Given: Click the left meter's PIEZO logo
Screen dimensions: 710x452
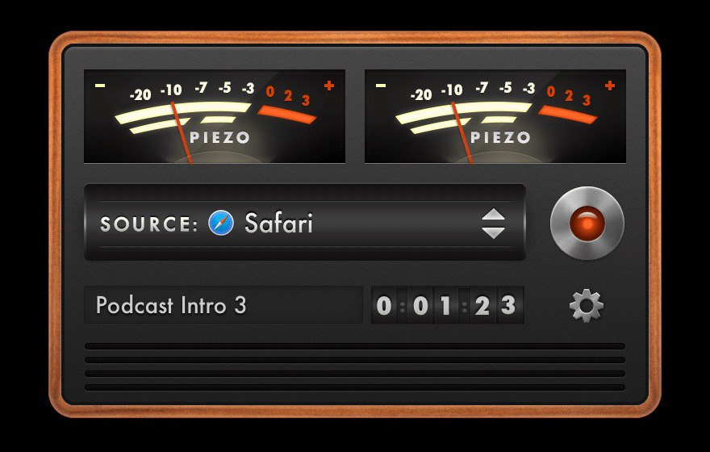Looking at the screenshot, I should pyautogui.click(x=219, y=137).
